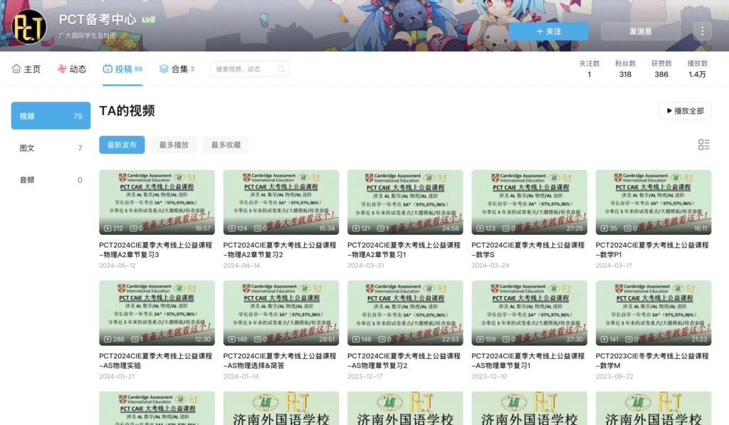729x425 pixels.
Task: Select 图文 category in left sidebar
Action: 51,148
